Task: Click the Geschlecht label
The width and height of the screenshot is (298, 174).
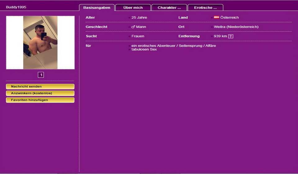Action: tap(96, 27)
